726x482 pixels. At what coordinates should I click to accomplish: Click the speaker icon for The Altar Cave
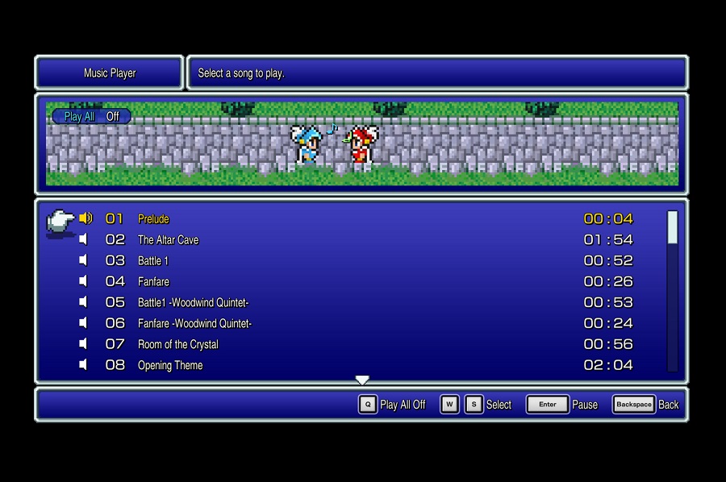coord(83,239)
